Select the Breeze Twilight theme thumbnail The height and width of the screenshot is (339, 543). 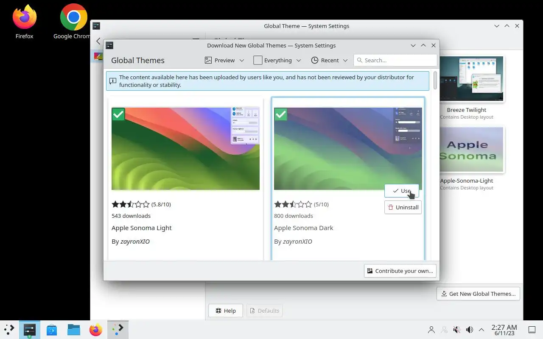[x=471, y=79]
